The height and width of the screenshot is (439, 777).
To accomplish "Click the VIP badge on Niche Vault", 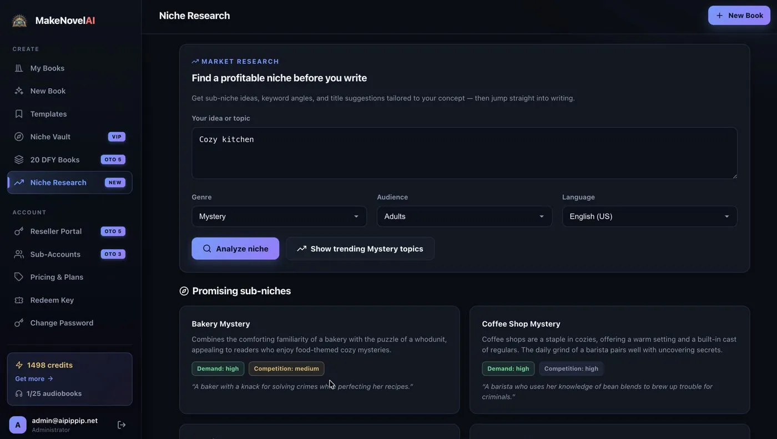I will point(117,137).
